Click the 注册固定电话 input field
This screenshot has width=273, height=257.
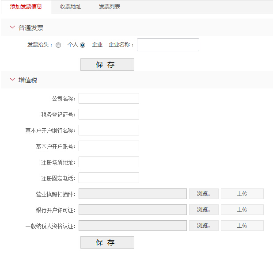[x=109, y=178]
